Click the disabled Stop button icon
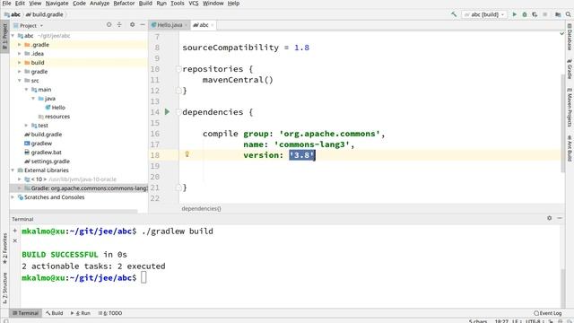This screenshot has width=574, height=323. point(545,14)
